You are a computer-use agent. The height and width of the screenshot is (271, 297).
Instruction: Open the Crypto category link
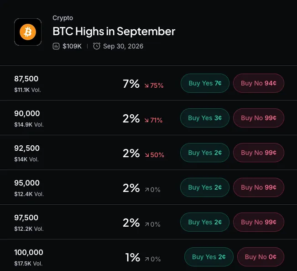coord(63,18)
